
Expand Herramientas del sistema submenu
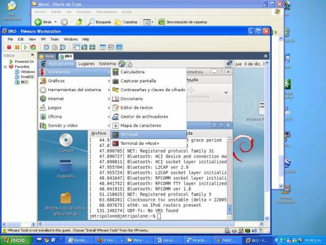(74, 90)
